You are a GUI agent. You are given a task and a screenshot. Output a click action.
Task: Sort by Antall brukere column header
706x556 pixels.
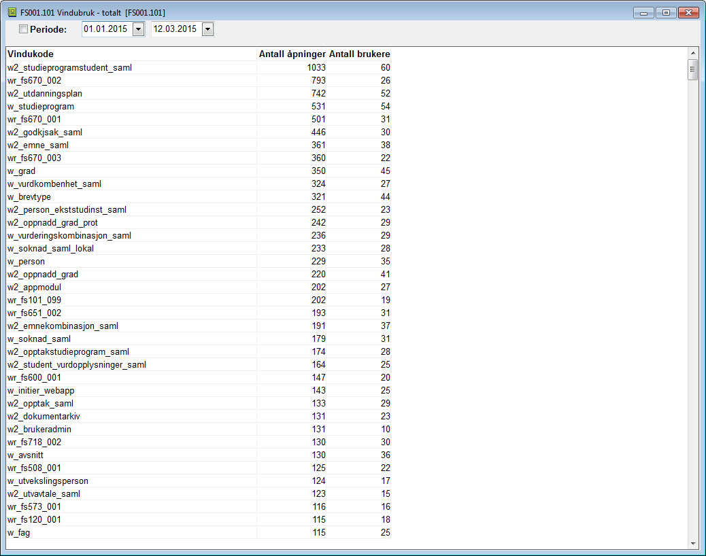coord(359,54)
